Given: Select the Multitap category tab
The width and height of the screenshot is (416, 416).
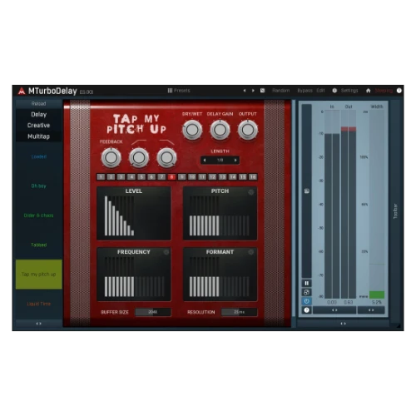Looking at the screenshot, I should (x=38, y=136).
